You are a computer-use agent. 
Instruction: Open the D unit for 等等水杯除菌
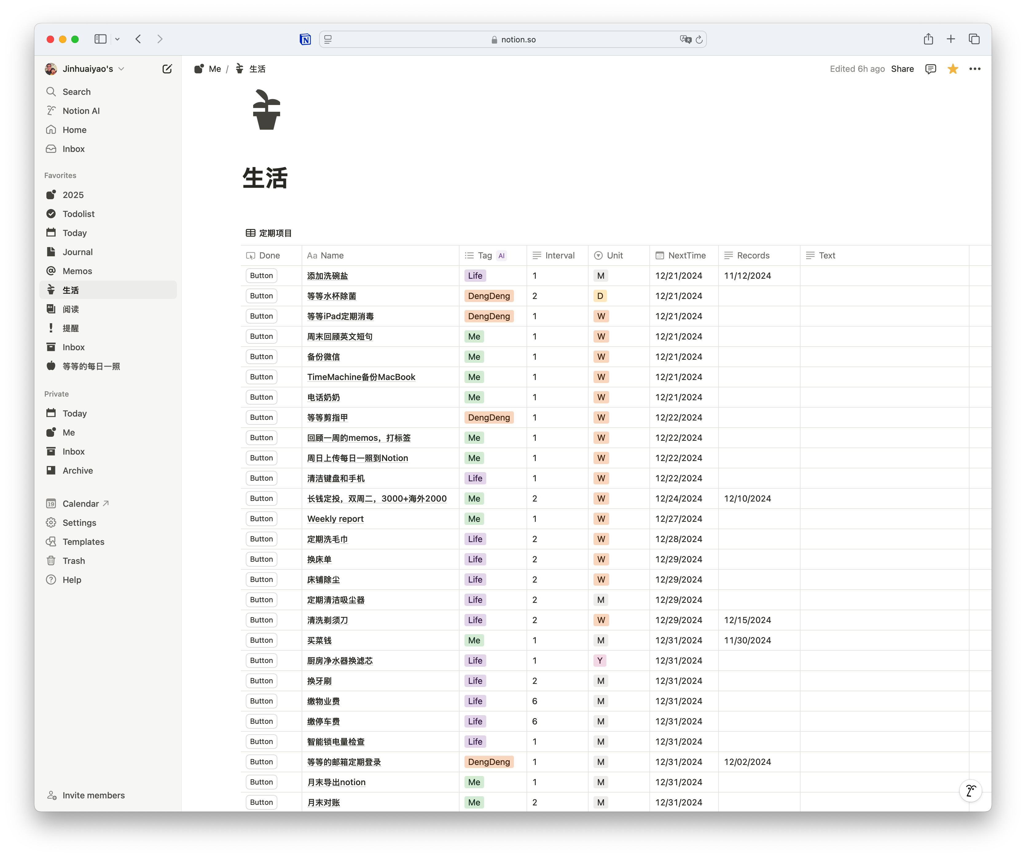coord(600,296)
